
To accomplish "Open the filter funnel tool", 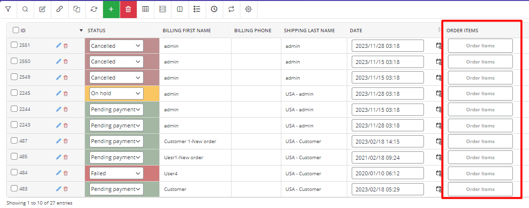I will (8, 9).
